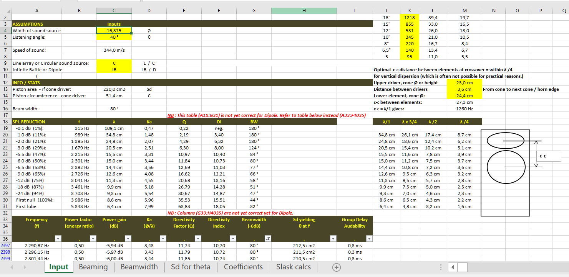569x277 pixels.
Task: Open the Frequency column filter dropdown
Action: coord(58,239)
